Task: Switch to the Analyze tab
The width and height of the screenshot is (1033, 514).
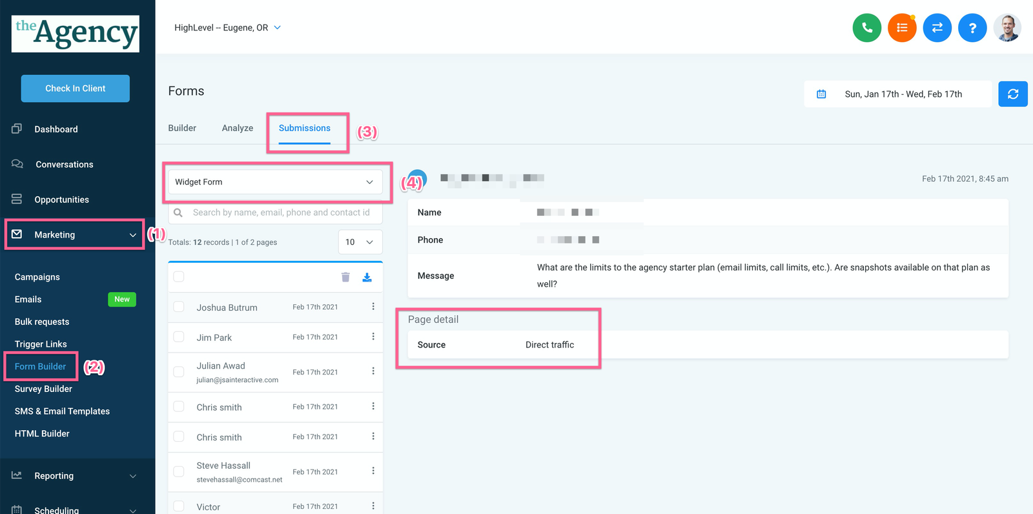Action: click(237, 128)
